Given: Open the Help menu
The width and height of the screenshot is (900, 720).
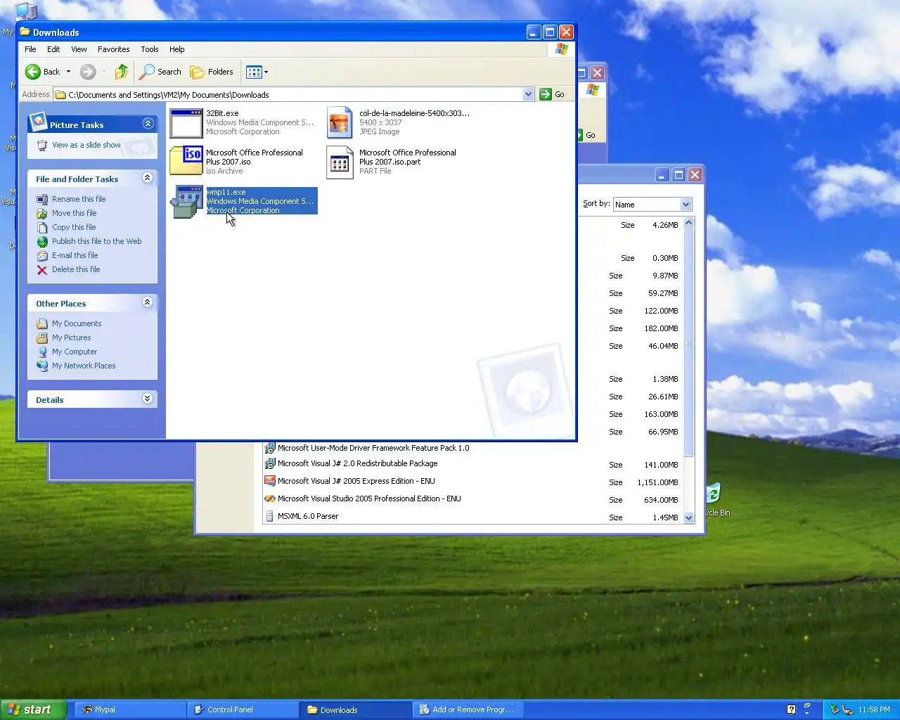Looking at the screenshot, I should [x=177, y=49].
